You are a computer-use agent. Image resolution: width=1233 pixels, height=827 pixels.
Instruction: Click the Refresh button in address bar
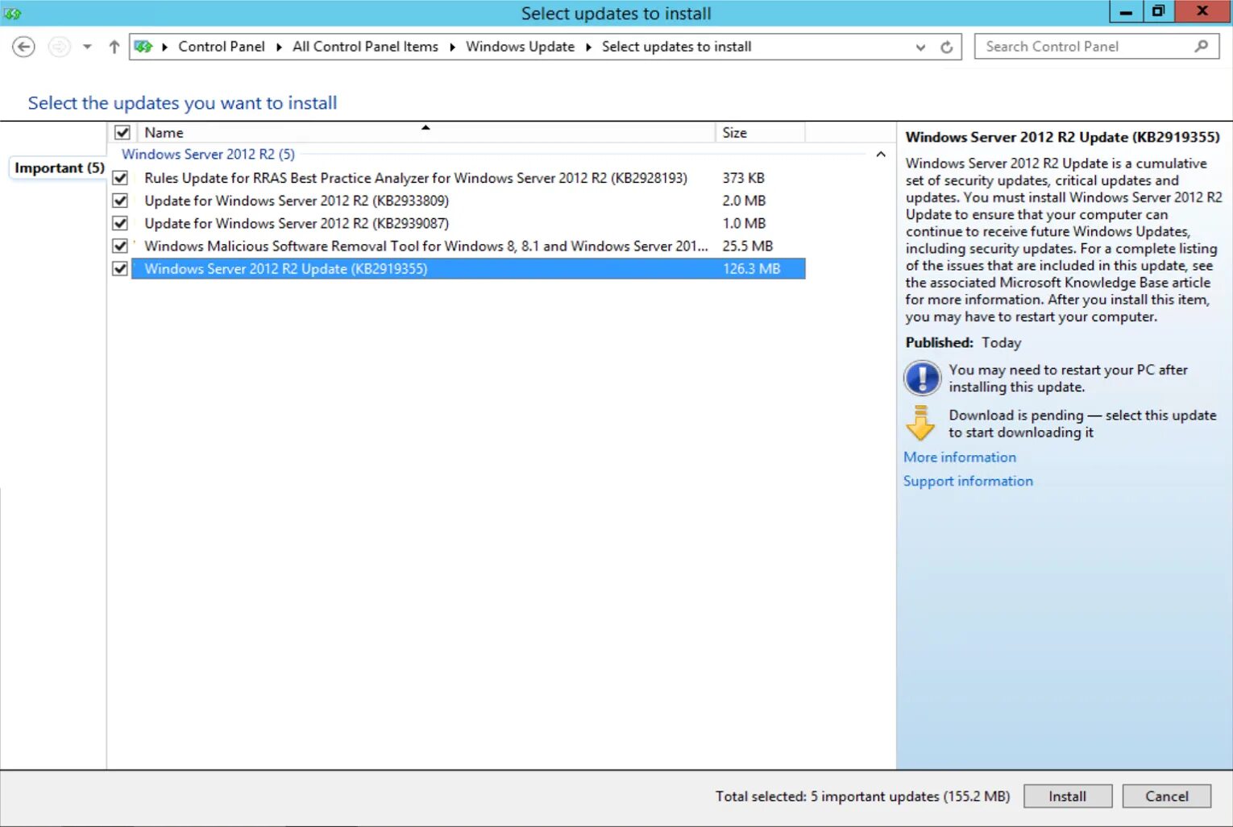click(x=947, y=47)
